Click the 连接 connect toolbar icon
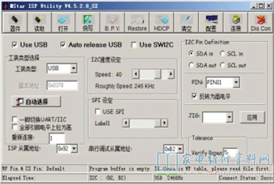Screen dimensions: 274x184 236,23
